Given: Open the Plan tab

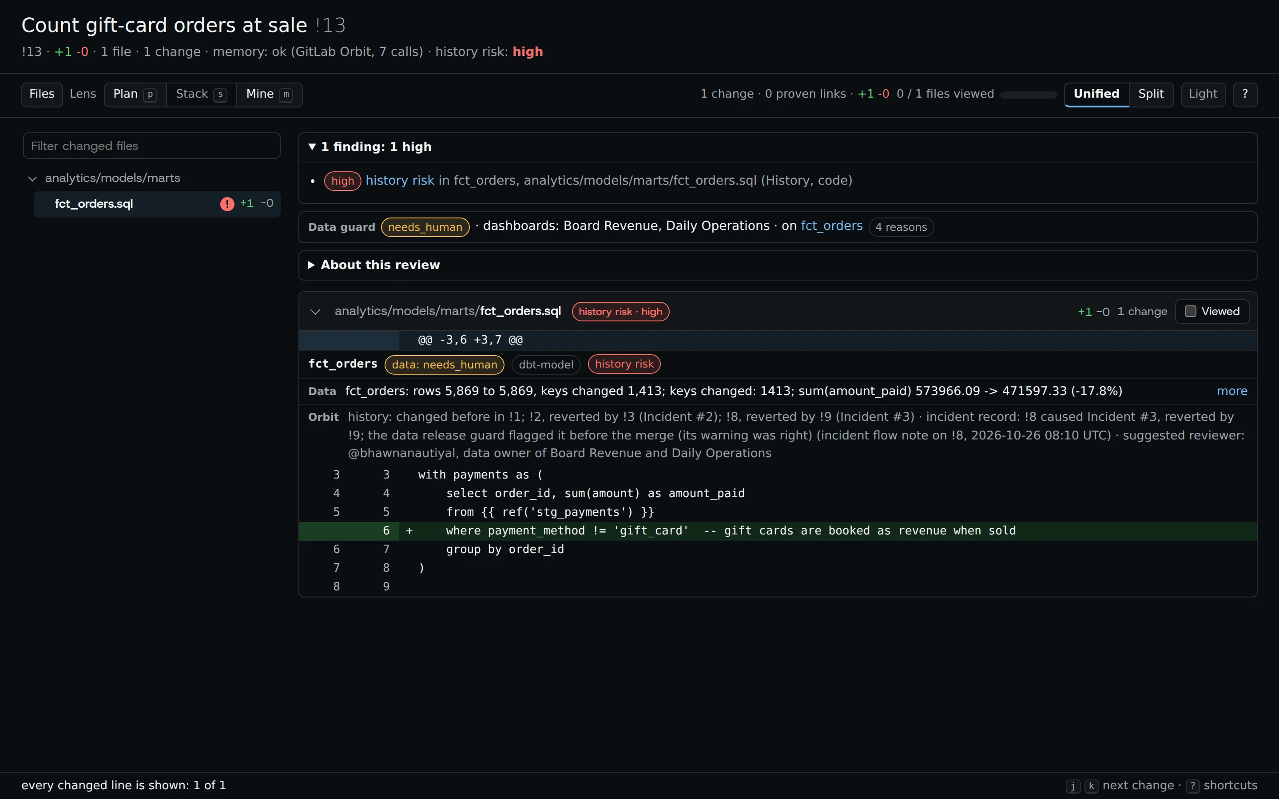Looking at the screenshot, I should (x=135, y=95).
